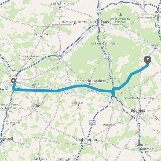Click the Vendôme town label
Screen dimensions: 161x161
pyautogui.click(x=41, y=34)
